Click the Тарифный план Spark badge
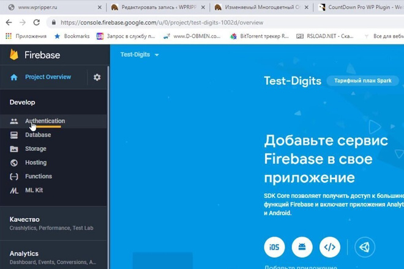This screenshot has width=404, height=269. coord(363,81)
